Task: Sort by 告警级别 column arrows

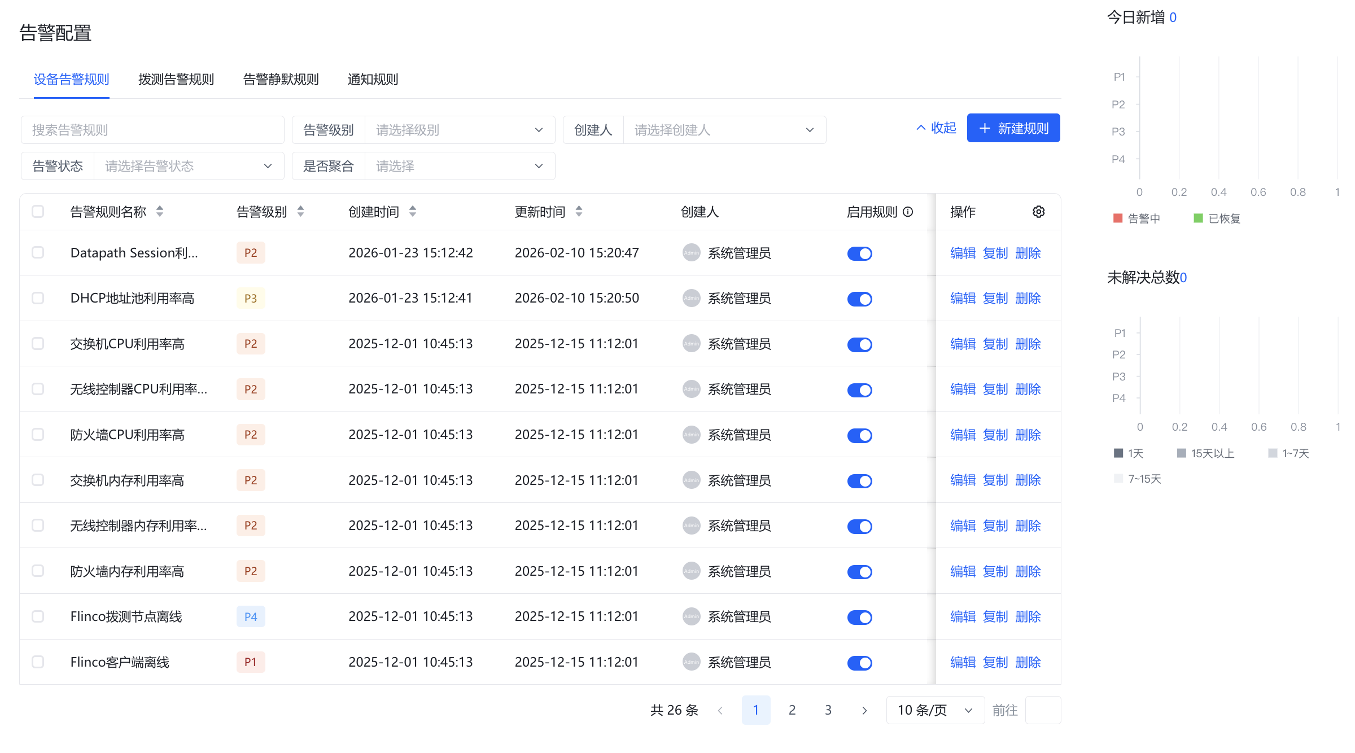Action: [300, 212]
